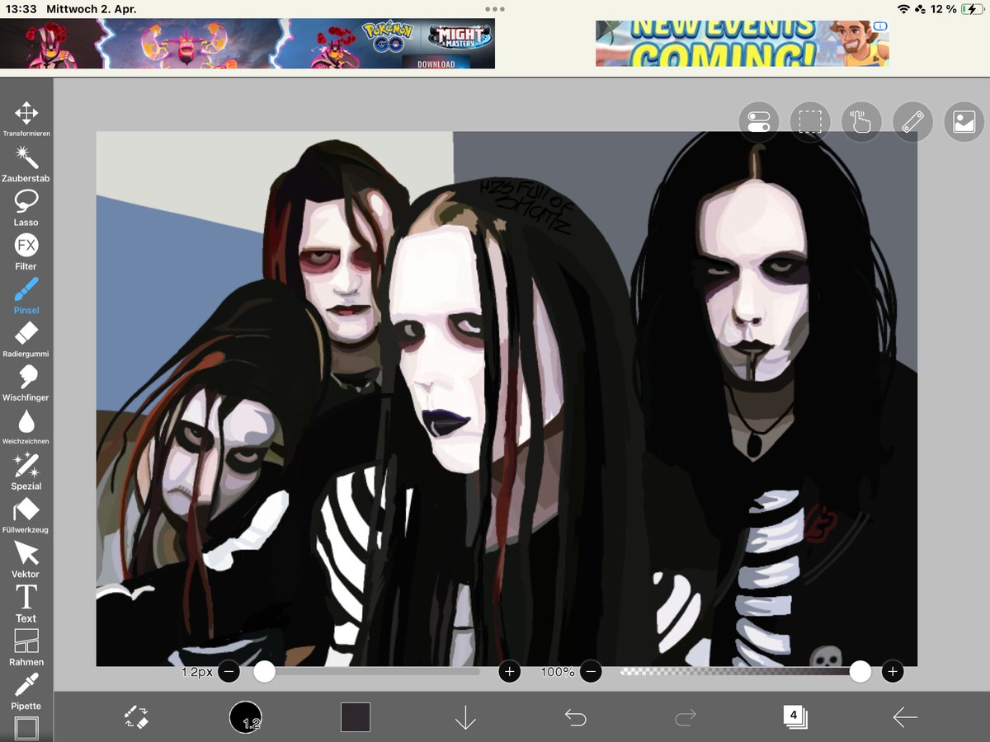Choose the Vektor arrow tool
The width and height of the screenshot is (990, 742).
pos(26,559)
